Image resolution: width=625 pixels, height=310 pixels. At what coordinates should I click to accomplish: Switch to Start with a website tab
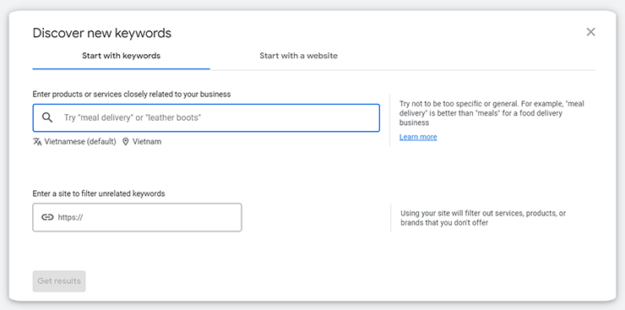[x=298, y=56]
